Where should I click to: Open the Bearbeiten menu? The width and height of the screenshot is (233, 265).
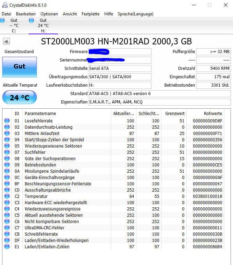pos(26,14)
